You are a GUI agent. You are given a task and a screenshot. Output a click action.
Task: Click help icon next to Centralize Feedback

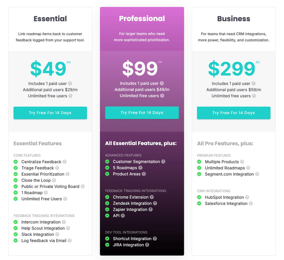pyautogui.click(x=65, y=162)
